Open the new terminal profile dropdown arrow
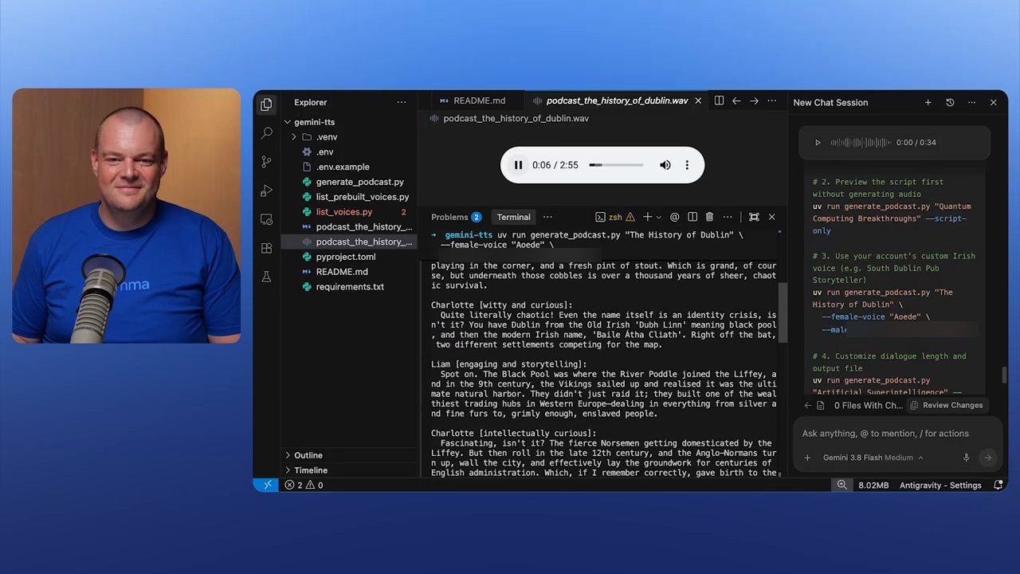Screen dimensions: 1020x574 (x=659, y=217)
